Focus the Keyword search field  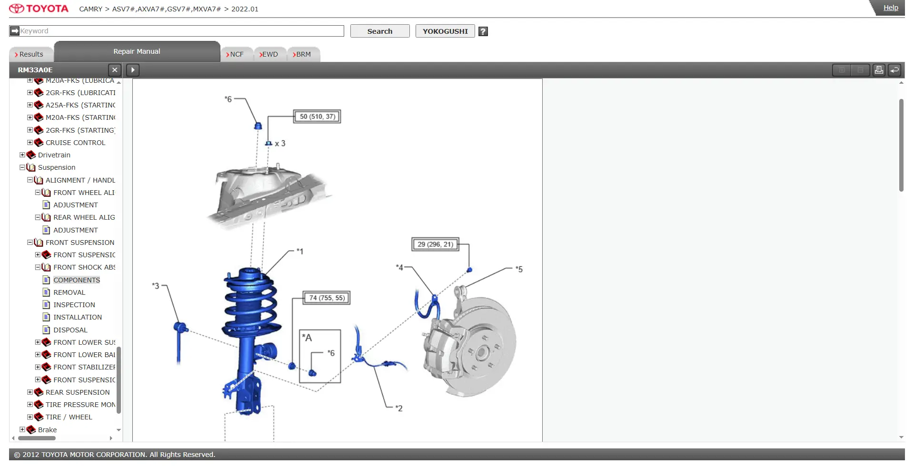[181, 31]
